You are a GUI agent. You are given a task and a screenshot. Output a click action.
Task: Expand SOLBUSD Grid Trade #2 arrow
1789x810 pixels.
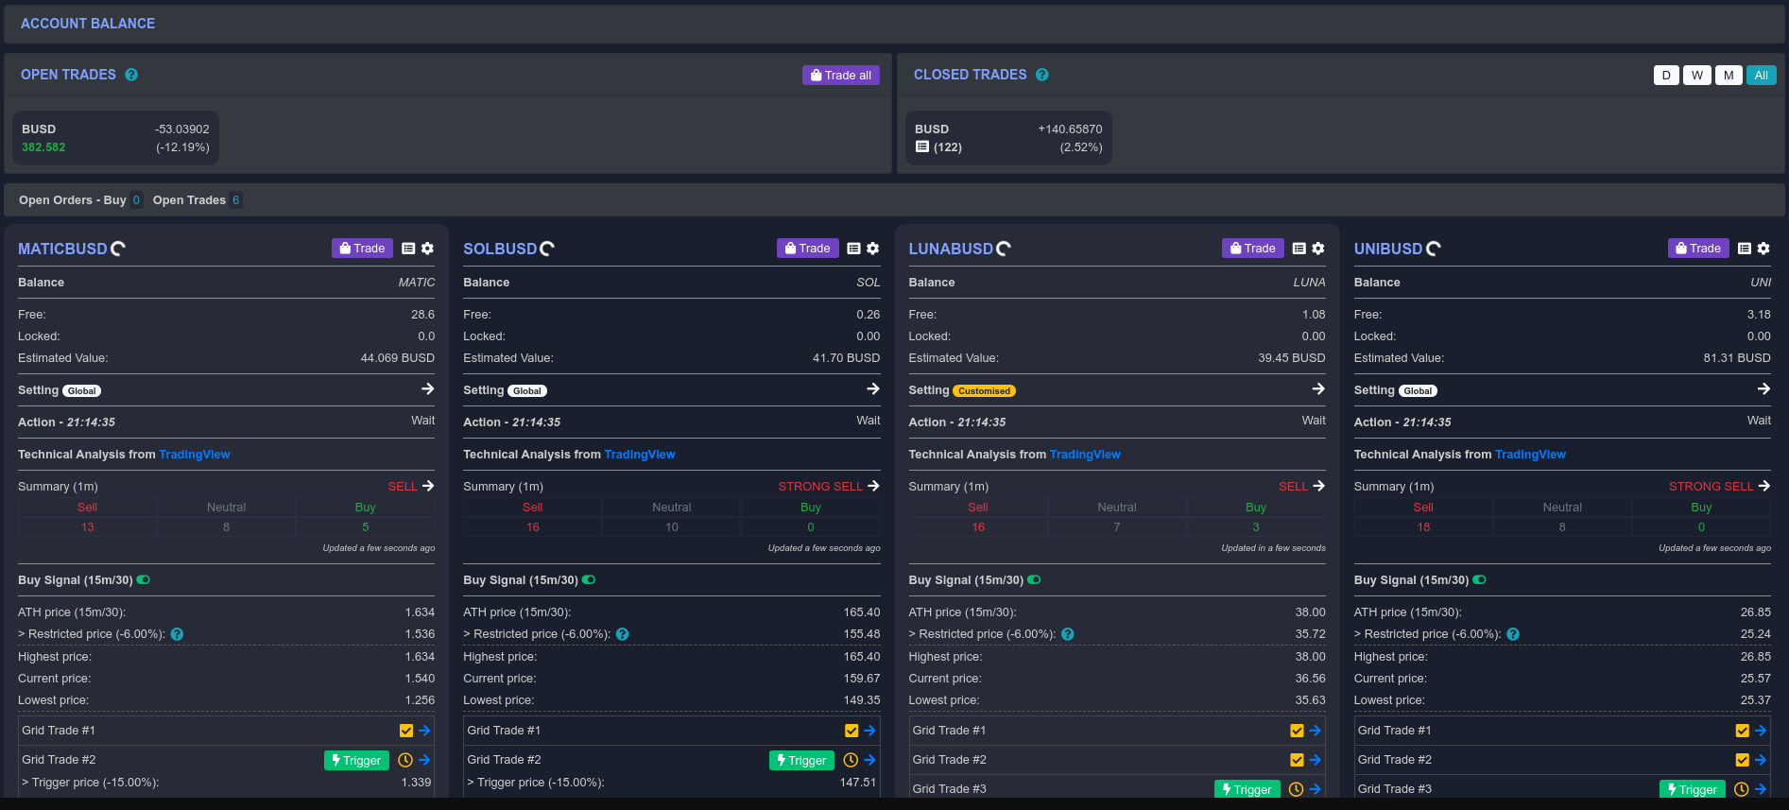(x=869, y=760)
